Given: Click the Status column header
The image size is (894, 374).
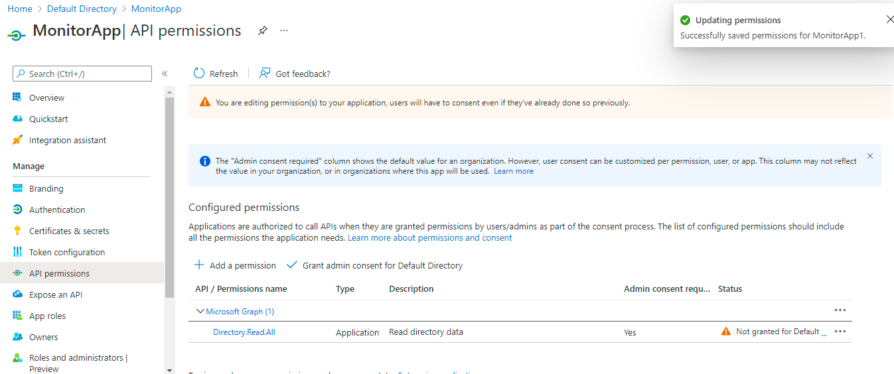Looking at the screenshot, I should coord(730,288).
